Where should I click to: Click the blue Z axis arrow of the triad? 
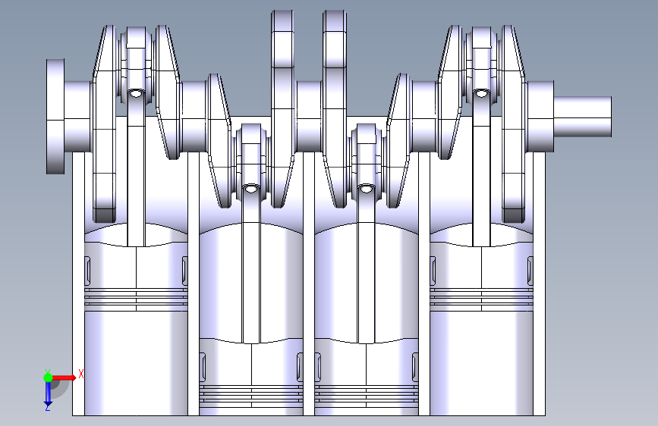click(48, 393)
